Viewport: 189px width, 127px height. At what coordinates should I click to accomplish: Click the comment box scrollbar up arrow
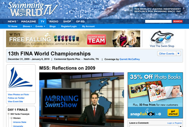[180, 126]
